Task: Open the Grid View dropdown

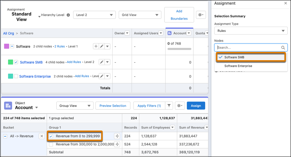Action: point(140,15)
